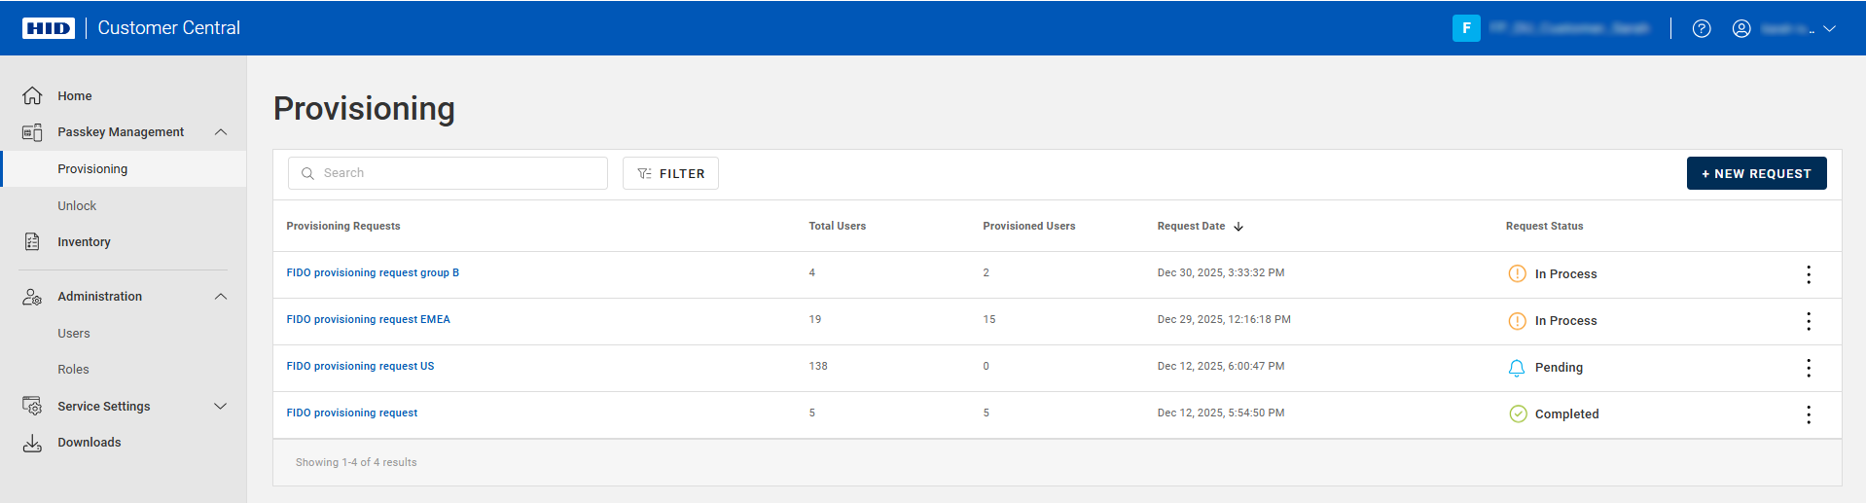Screen dimensions: 1866x503
Task: Open kebab menu for FIDO request EMEA
Action: point(1808,321)
